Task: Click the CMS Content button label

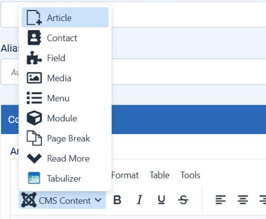Action: (65, 201)
